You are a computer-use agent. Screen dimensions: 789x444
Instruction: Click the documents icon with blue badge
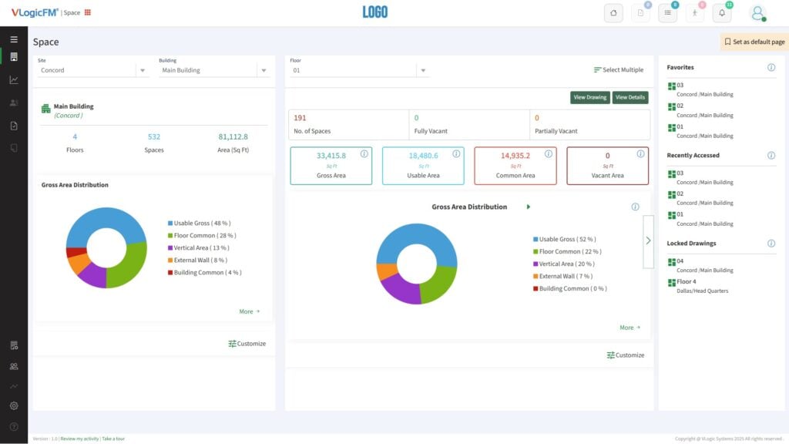tap(640, 13)
